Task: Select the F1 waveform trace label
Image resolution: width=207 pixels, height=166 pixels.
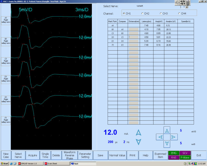Action: point(6,120)
